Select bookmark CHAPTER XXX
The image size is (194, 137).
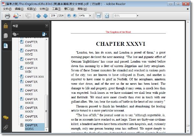[x=34, y=77]
